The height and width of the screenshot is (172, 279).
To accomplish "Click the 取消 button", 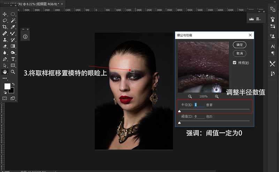I will [240, 53].
